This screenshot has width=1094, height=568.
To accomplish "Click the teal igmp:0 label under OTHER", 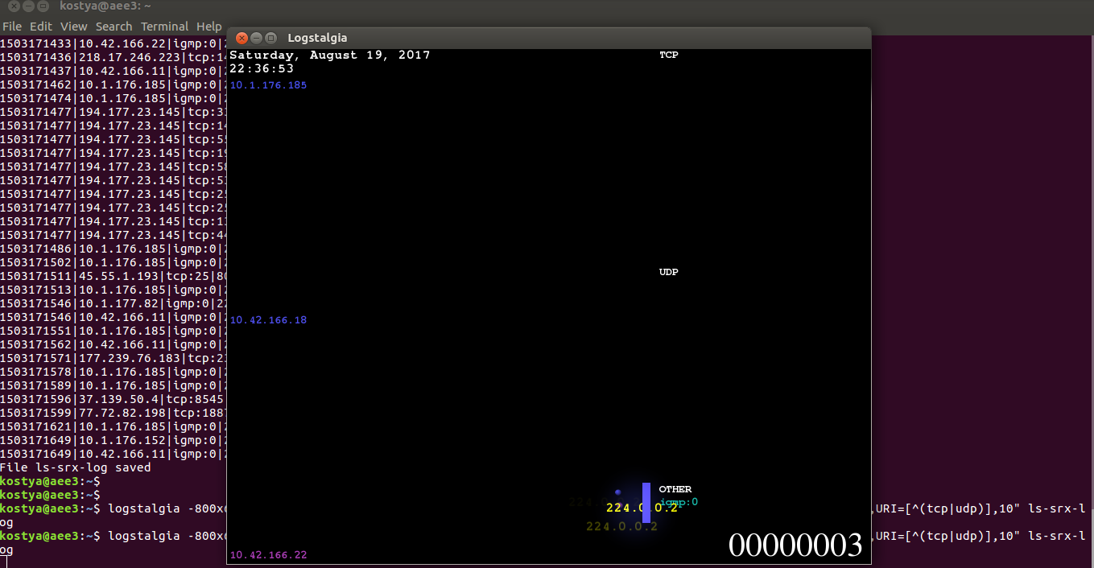I will click(x=678, y=501).
